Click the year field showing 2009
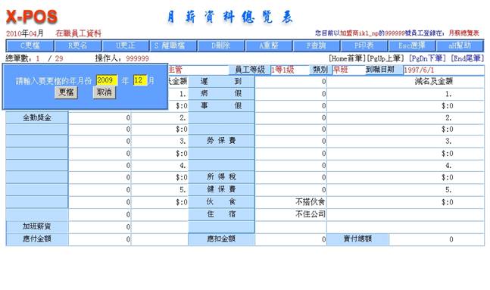Viewport: 490px width, 290px height. (x=107, y=80)
